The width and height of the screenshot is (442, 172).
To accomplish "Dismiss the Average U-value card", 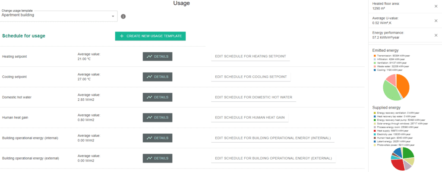I will 436,21.
